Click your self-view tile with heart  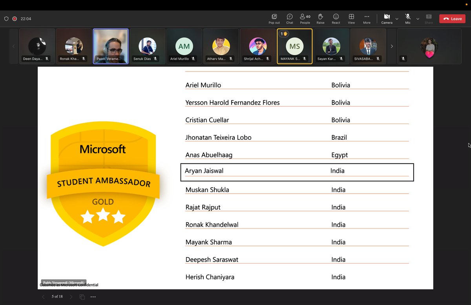coord(429,46)
